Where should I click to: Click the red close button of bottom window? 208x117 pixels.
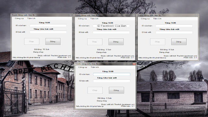(134, 64)
